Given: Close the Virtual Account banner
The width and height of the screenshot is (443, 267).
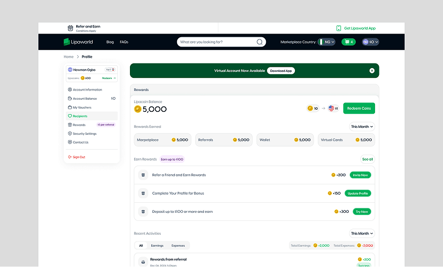Looking at the screenshot, I should tap(372, 71).
